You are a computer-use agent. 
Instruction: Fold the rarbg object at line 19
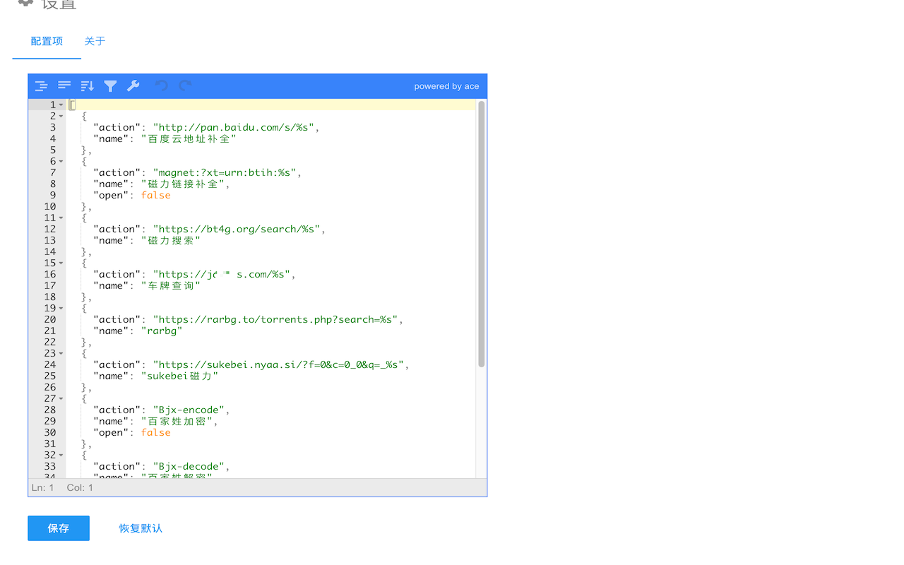61,309
